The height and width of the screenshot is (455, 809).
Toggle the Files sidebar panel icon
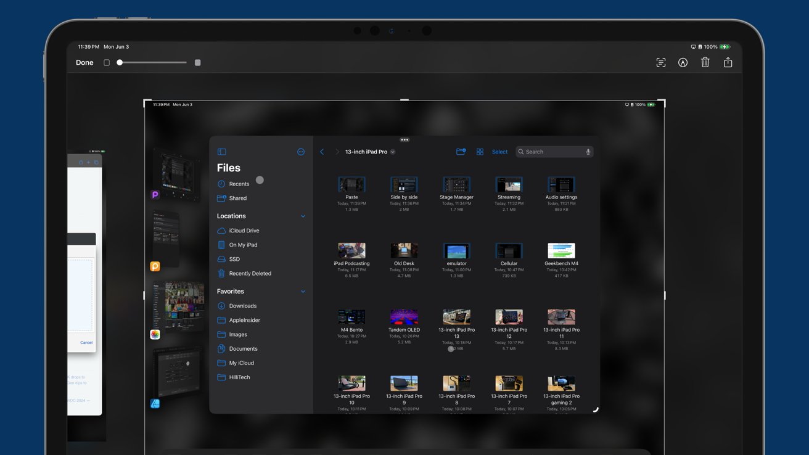click(x=222, y=152)
